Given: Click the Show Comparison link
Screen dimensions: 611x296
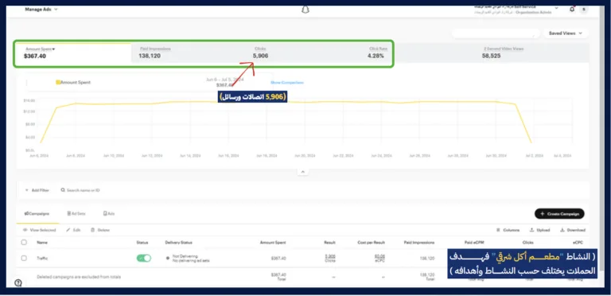Looking at the screenshot, I should 286,83.
